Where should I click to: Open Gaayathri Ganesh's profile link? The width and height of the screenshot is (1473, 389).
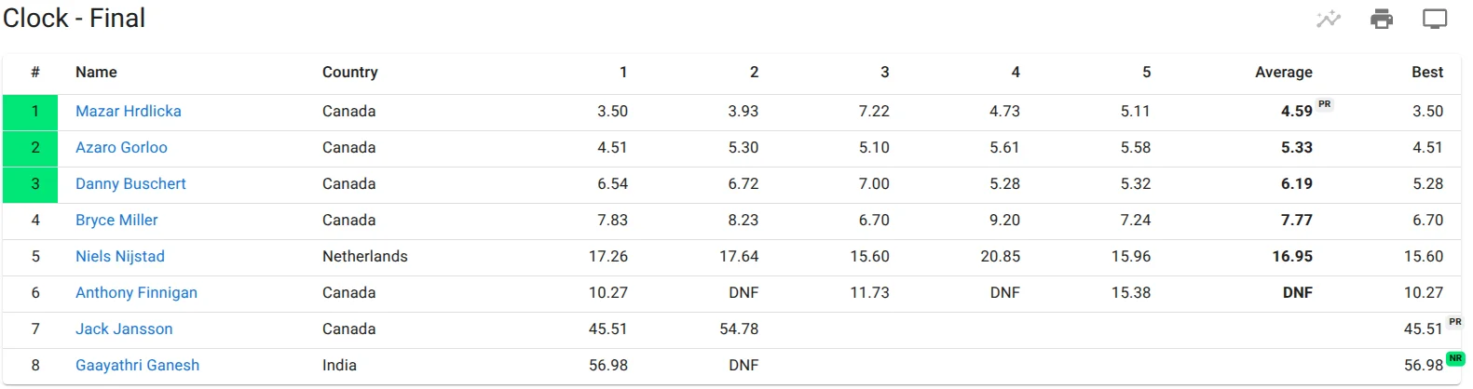[x=137, y=365]
